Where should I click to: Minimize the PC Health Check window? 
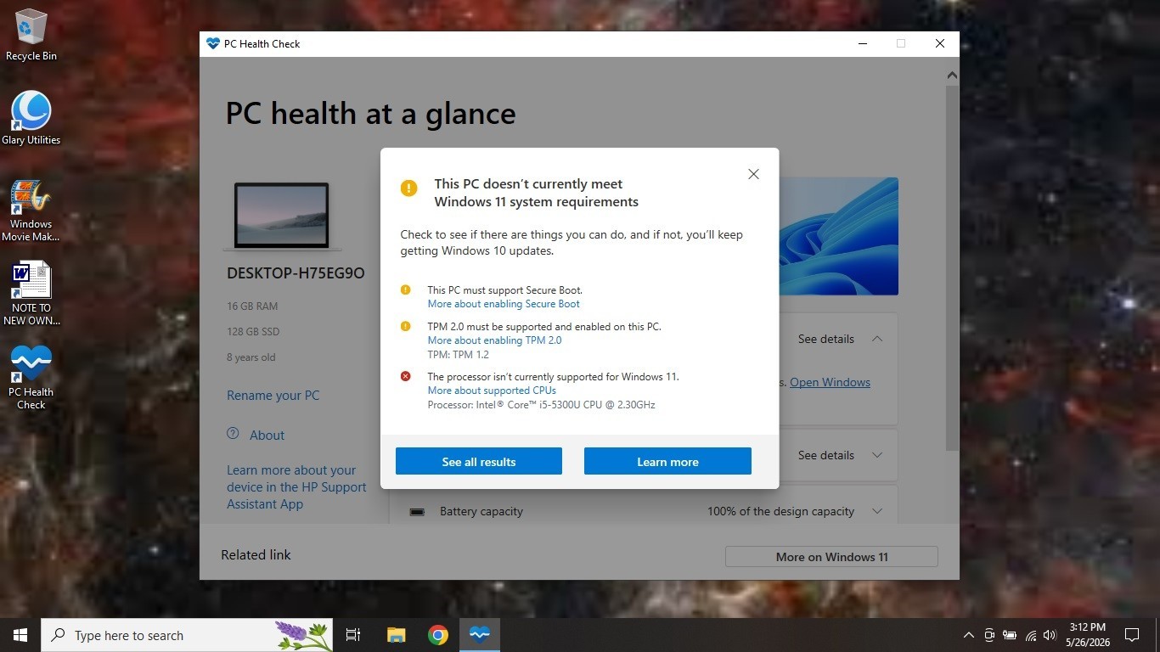(x=862, y=43)
